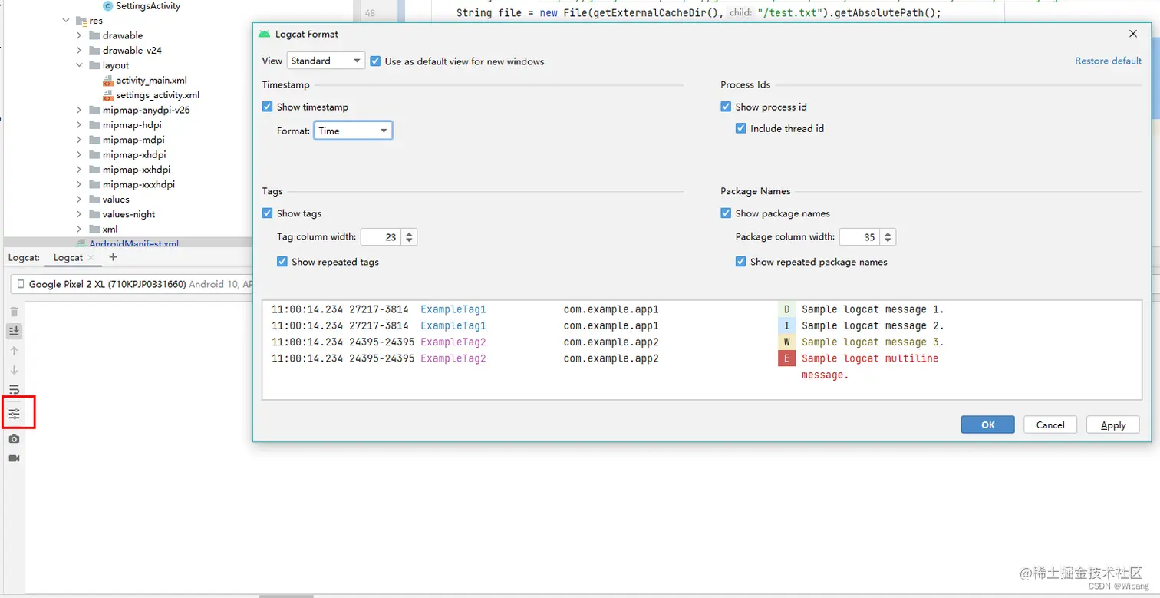Click the SettingsActivity class icon
This screenshot has width=1160, height=598.
[107, 6]
